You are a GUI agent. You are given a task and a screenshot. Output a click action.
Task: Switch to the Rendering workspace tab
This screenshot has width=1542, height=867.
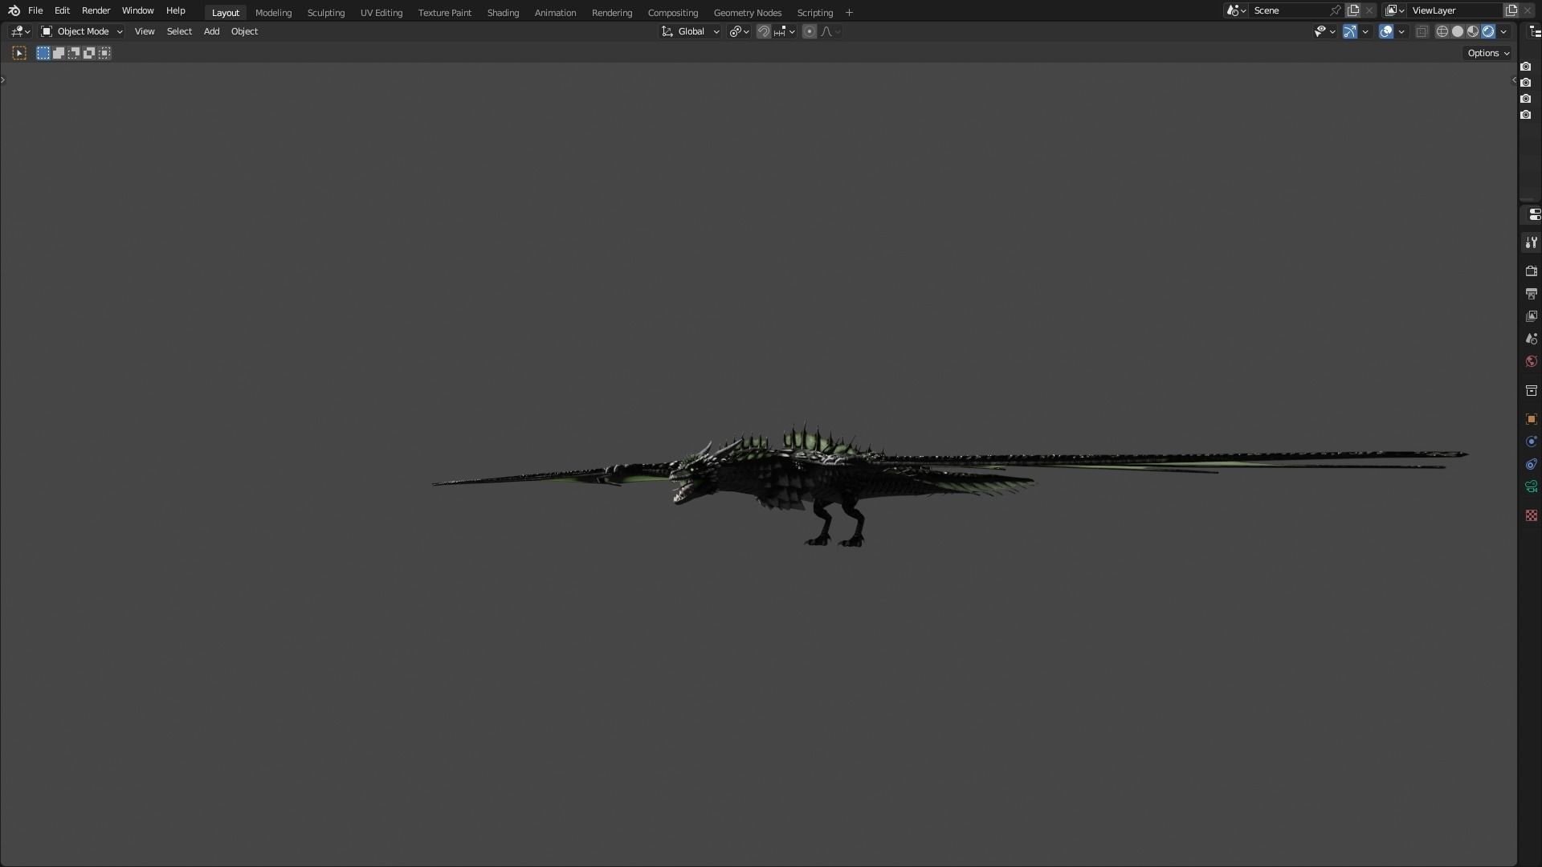(x=611, y=13)
